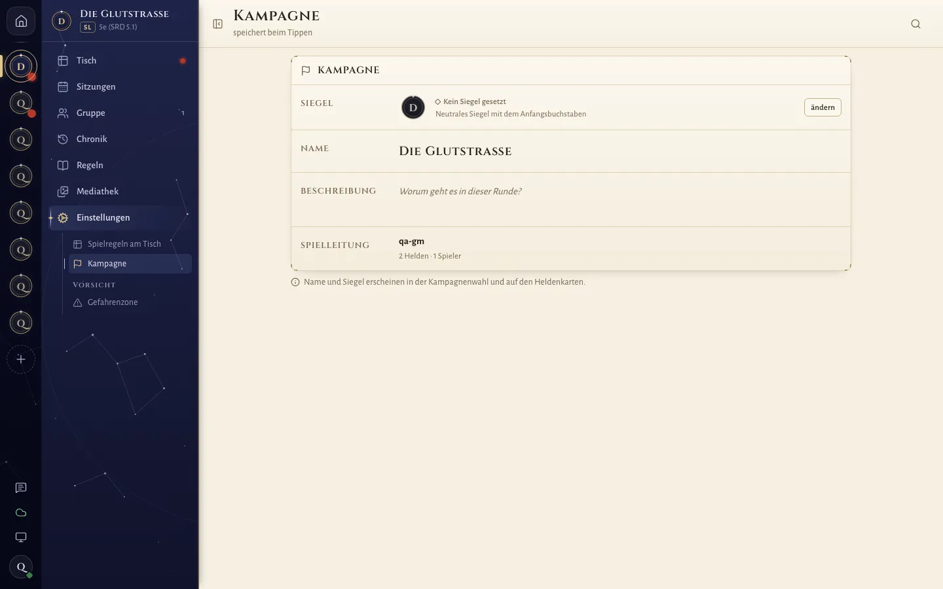The width and height of the screenshot is (943, 589).
Task: Click the green cloud sync icon
Action: 21,512
